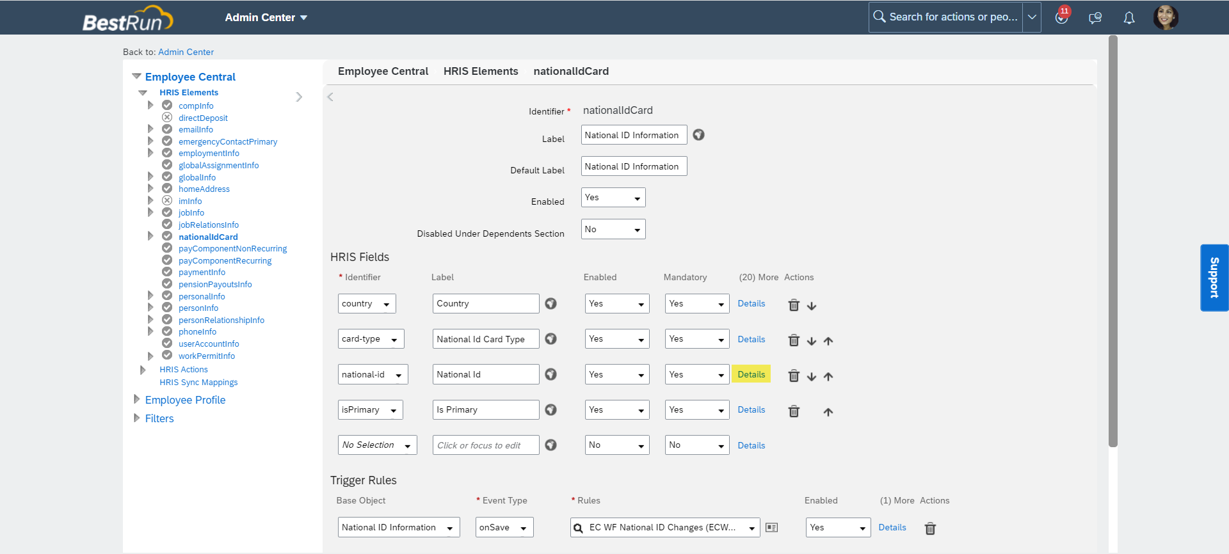1229x554 pixels.
Task: Open translations globe for the empty field row
Action: tap(550, 445)
